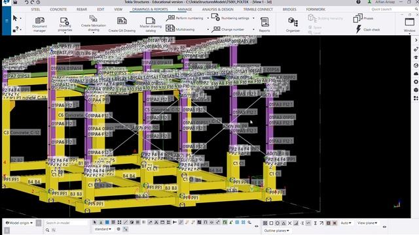The image size is (419, 235).
Task: Click Create fabrication drawing
Action: 93,23
